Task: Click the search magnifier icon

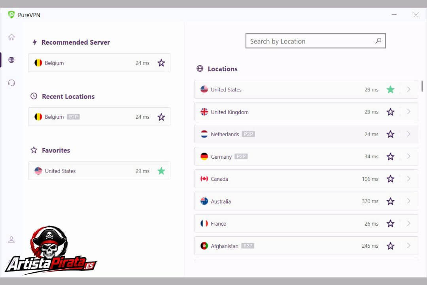Action: [378, 41]
